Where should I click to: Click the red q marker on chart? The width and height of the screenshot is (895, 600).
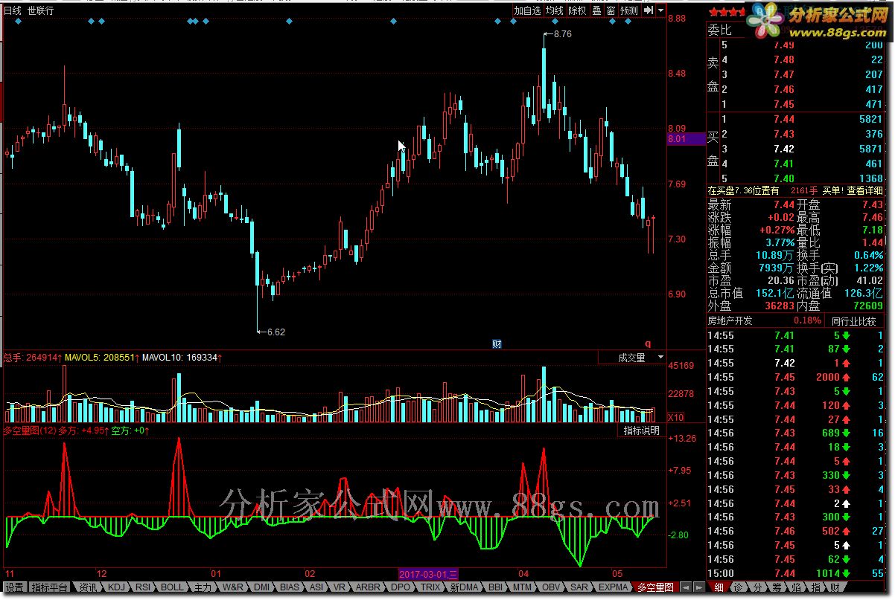[647, 343]
